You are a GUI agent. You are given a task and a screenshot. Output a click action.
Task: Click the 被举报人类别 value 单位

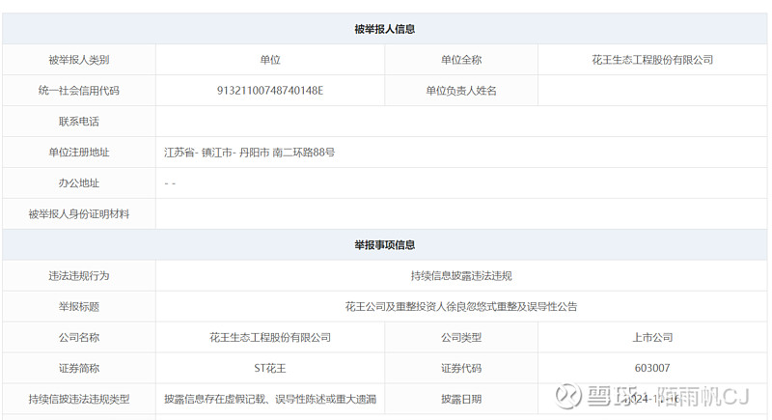point(270,60)
